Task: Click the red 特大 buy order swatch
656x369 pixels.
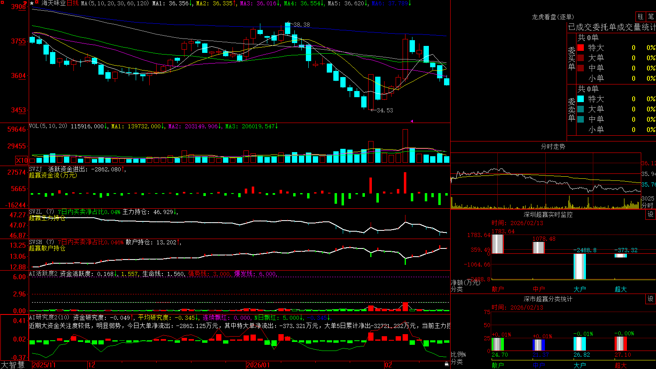Action: 581,48
